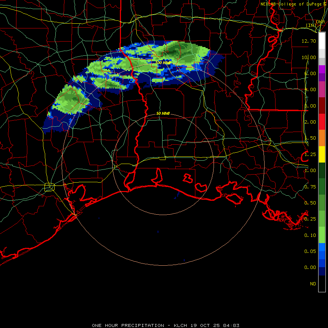Select the darkest green legend swatch
This screenshot has width=328, height=328.
tap(322, 170)
